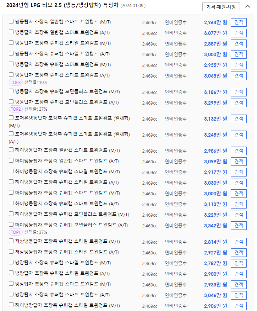Open 견적 for the 3,342만 원 trim
Viewport: 257px width, 311px height.
[239, 226]
